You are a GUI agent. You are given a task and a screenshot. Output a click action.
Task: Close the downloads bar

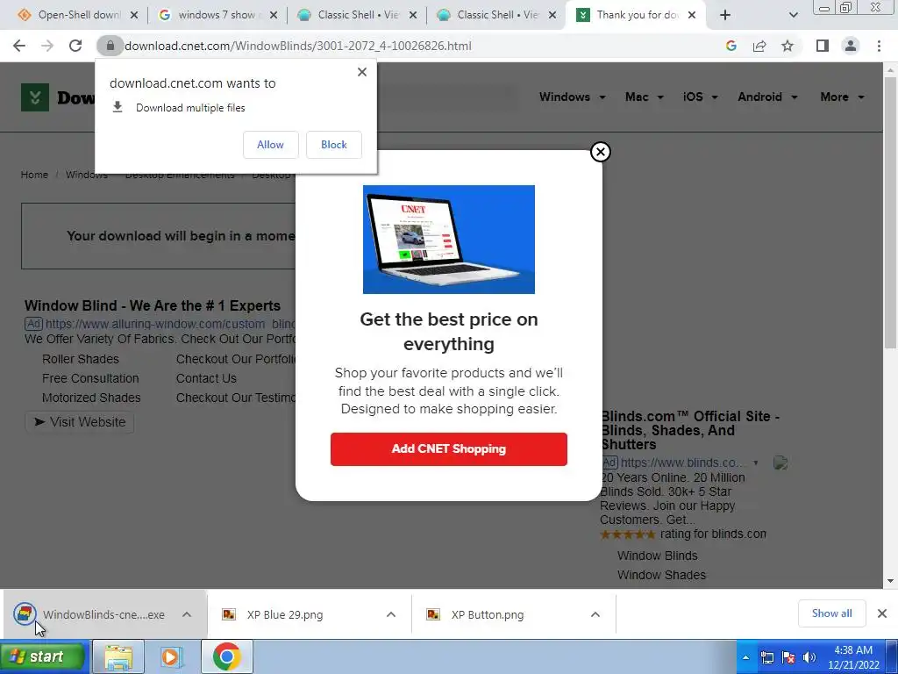pyautogui.click(x=882, y=613)
